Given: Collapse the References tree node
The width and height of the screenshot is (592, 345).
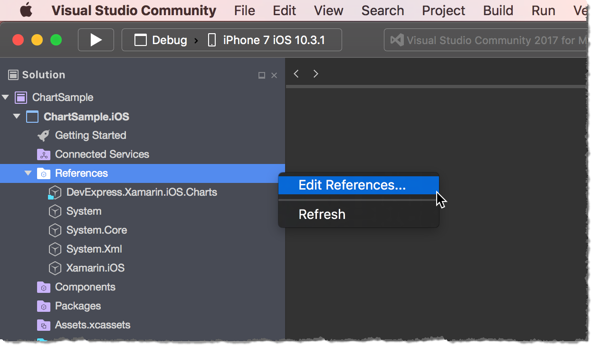Looking at the screenshot, I should (x=28, y=173).
